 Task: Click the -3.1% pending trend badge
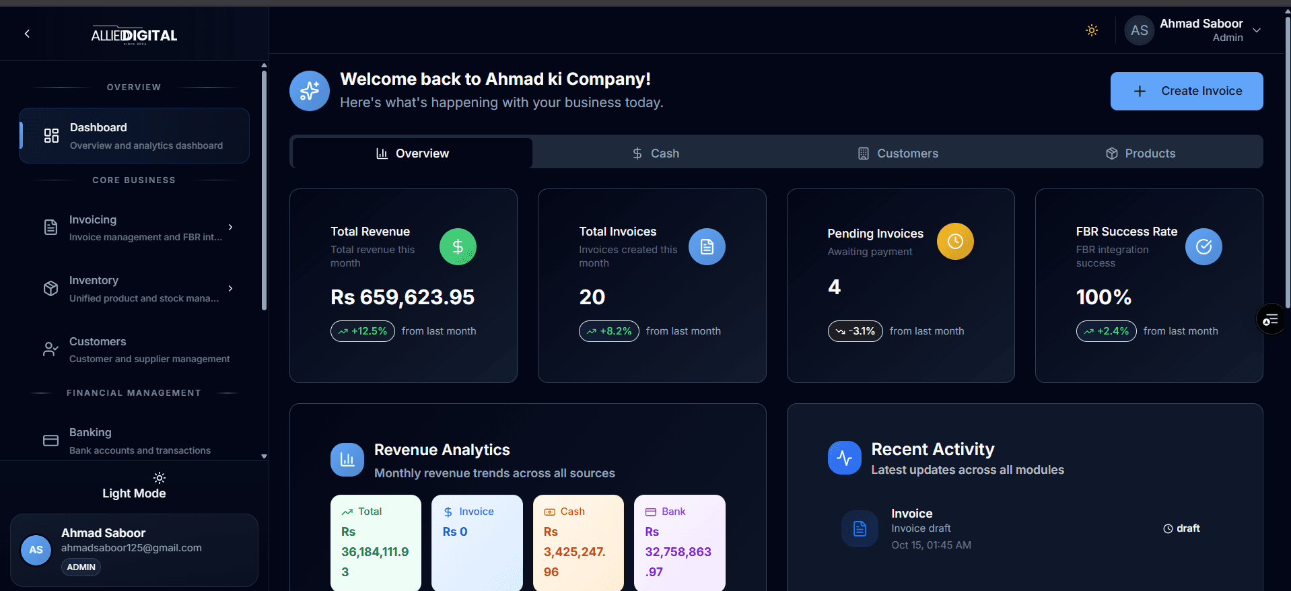point(856,331)
